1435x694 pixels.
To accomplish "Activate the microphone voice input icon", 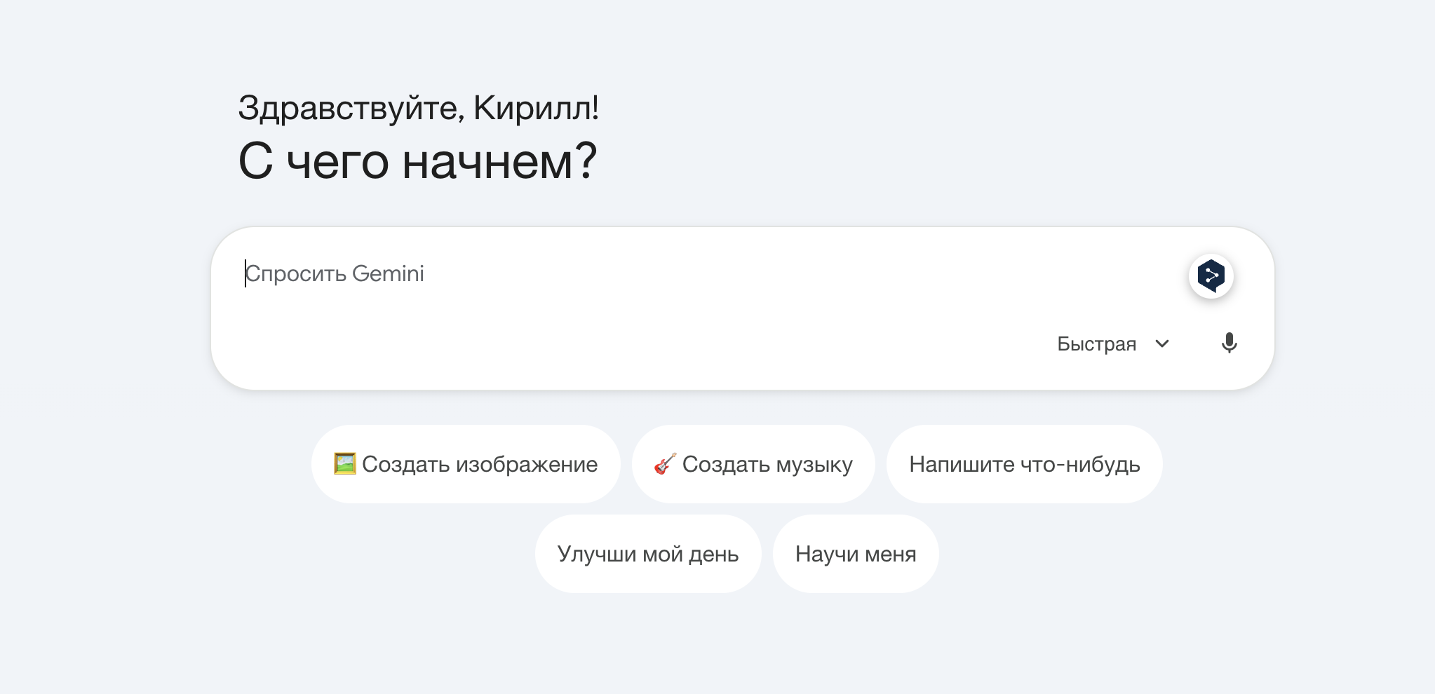I will click(x=1229, y=343).
